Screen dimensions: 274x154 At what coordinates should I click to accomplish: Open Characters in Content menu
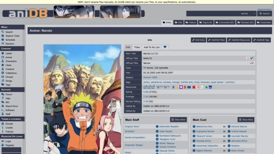point(11,61)
